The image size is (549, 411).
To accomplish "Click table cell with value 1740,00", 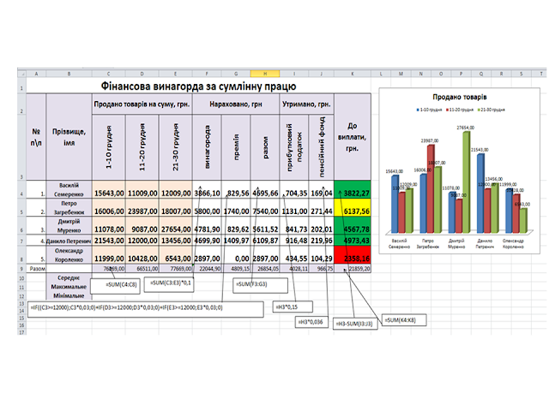I will [236, 207].
